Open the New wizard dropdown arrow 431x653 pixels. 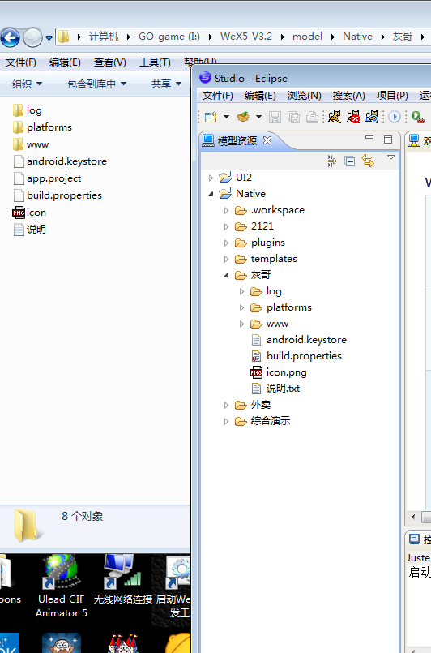click(226, 117)
